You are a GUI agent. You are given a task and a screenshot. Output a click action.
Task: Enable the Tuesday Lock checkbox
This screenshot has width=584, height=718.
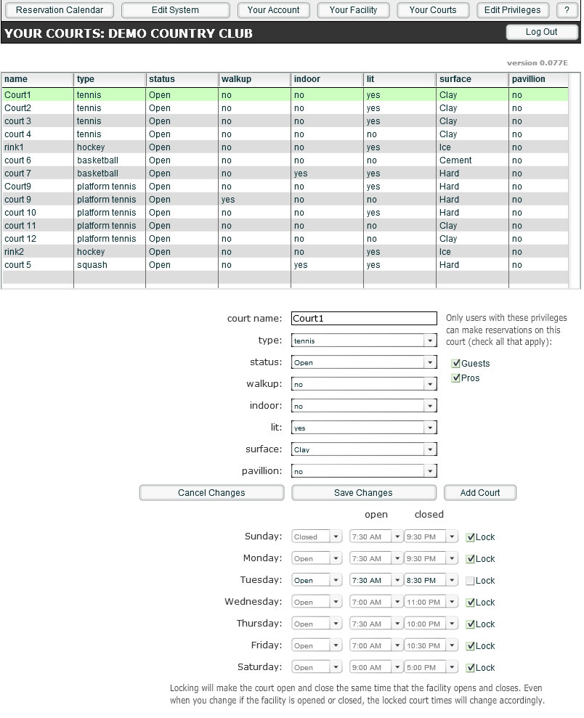(x=471, y=581)
